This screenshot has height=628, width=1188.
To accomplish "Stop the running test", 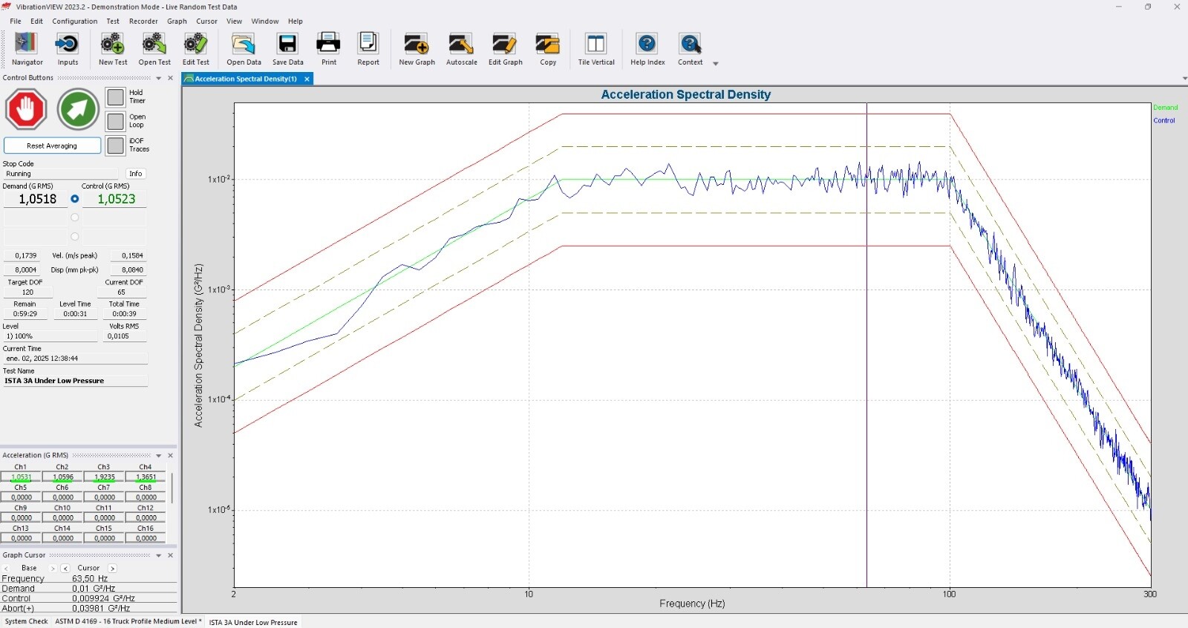I will tap(26, 109).
